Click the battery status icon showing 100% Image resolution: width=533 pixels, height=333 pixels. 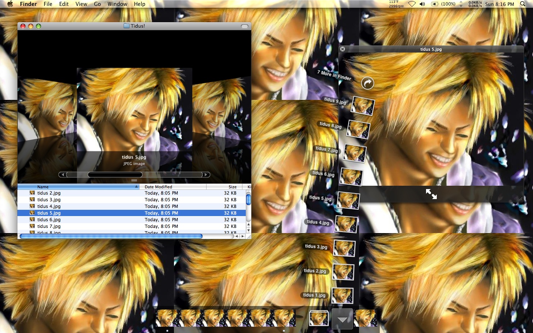443,4
